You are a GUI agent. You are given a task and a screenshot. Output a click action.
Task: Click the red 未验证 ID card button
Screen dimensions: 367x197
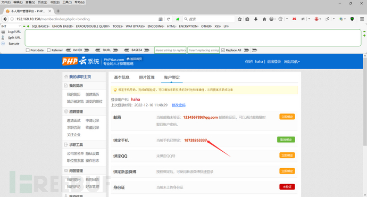287,187
